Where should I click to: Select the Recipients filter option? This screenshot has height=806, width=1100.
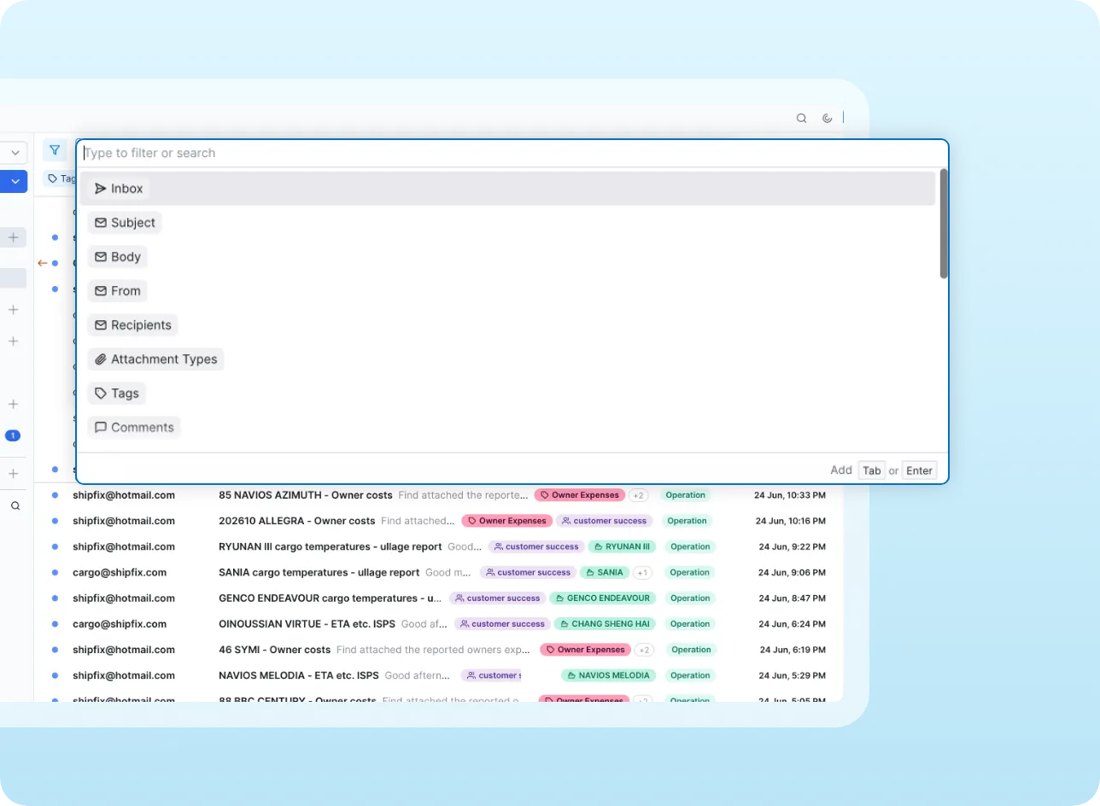click(x=132, y=325)
